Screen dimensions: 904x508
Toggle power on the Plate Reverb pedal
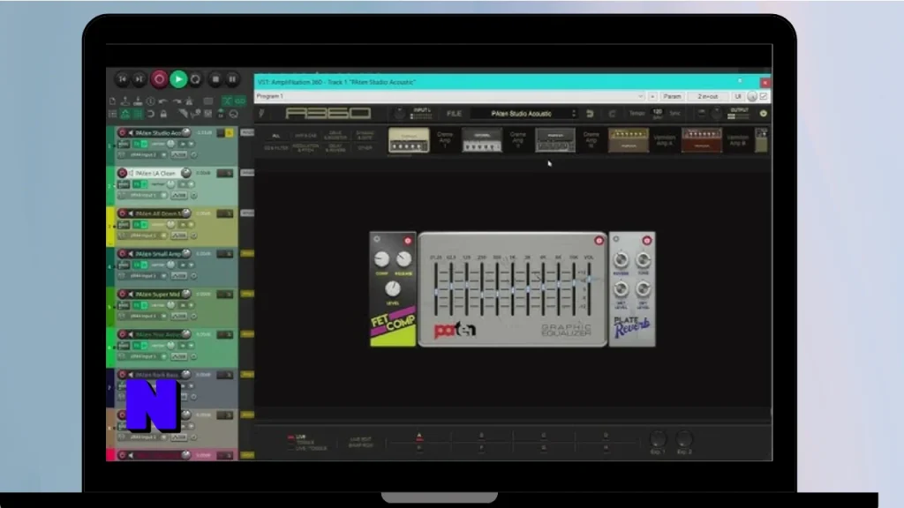pyautogui.click(x=647, y=240)
